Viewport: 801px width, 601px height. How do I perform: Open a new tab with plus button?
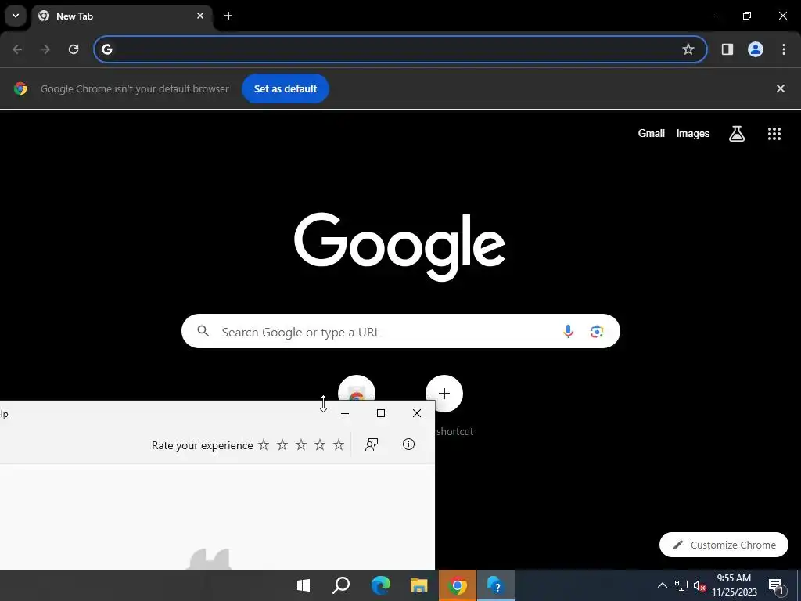228,16
